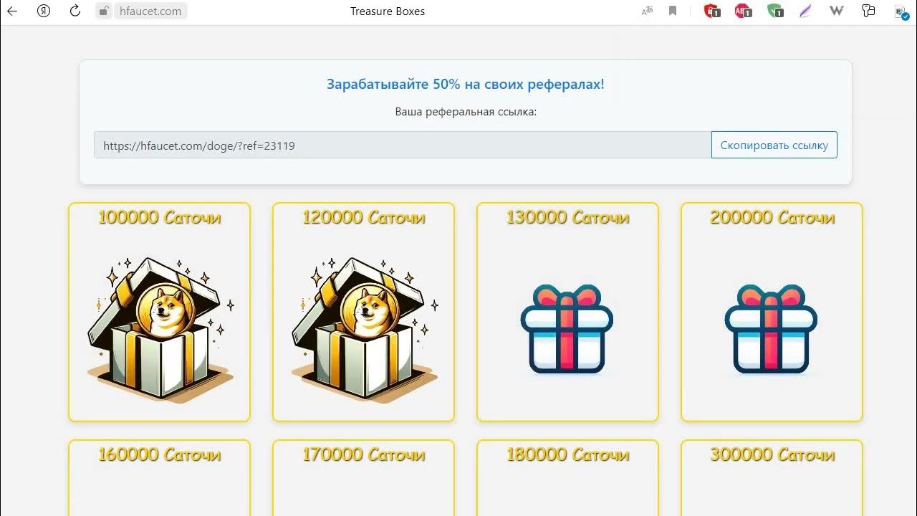The width and height of the screenshot is (917, 516).
Task: Click the Скопировать ссылку button
Action: [x=774, y=145]
